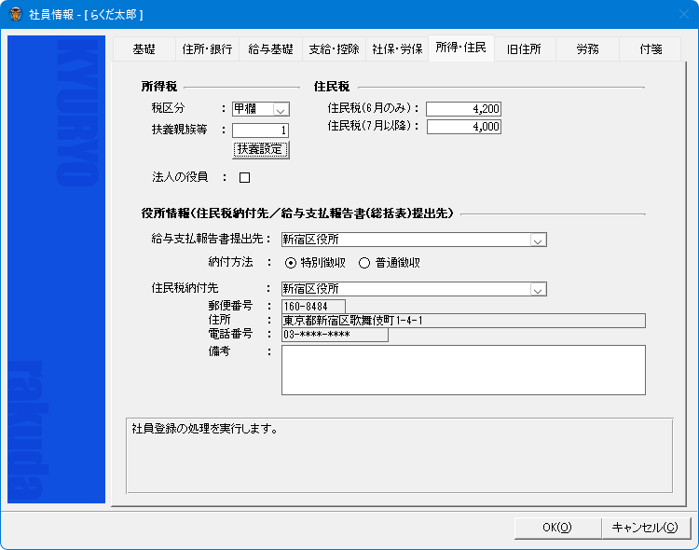Viewport: 699px width, 550px height.
Task: Go to the 給与基礎 tab
Action: [x=270, y=49]
